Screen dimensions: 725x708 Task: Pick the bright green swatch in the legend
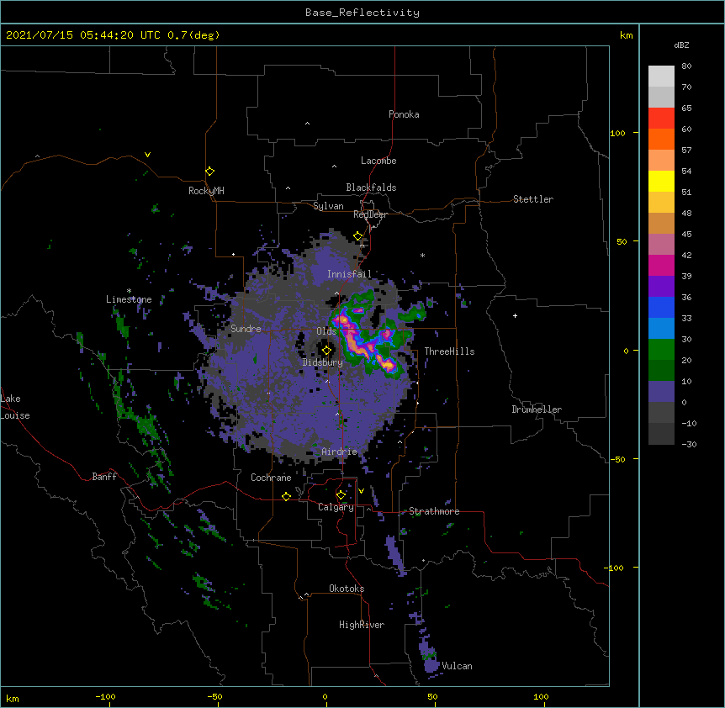661,350
